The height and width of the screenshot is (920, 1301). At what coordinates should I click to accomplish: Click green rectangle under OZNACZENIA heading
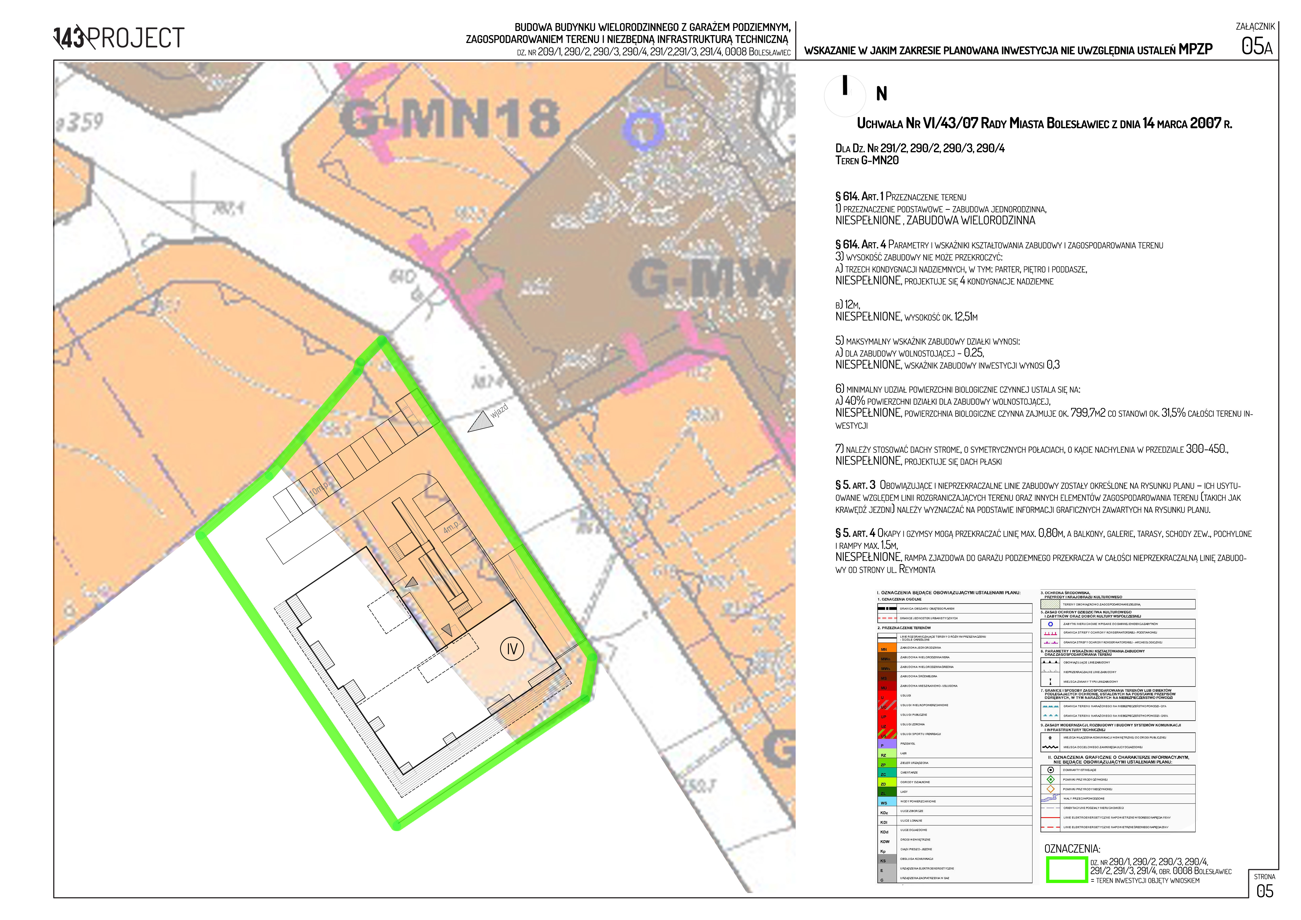1067,870
